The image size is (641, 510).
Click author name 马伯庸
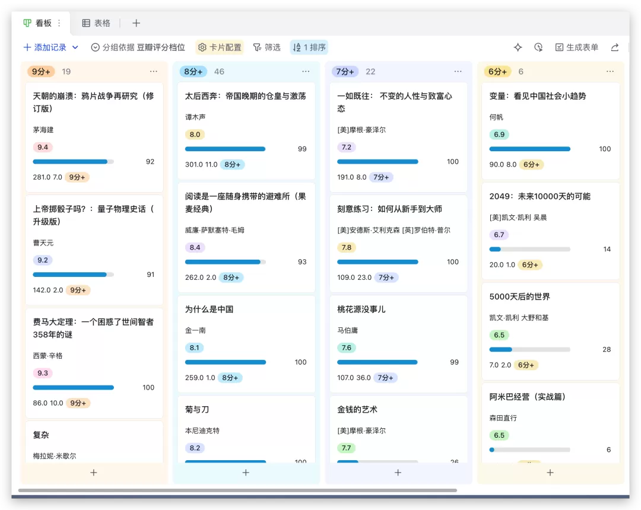[347, 330]
